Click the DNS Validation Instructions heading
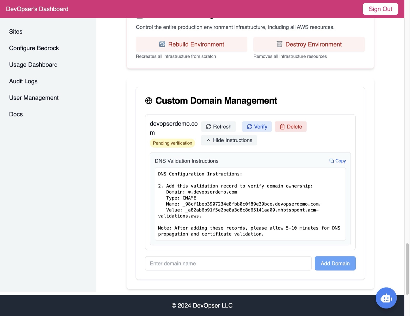 [187, 161]
